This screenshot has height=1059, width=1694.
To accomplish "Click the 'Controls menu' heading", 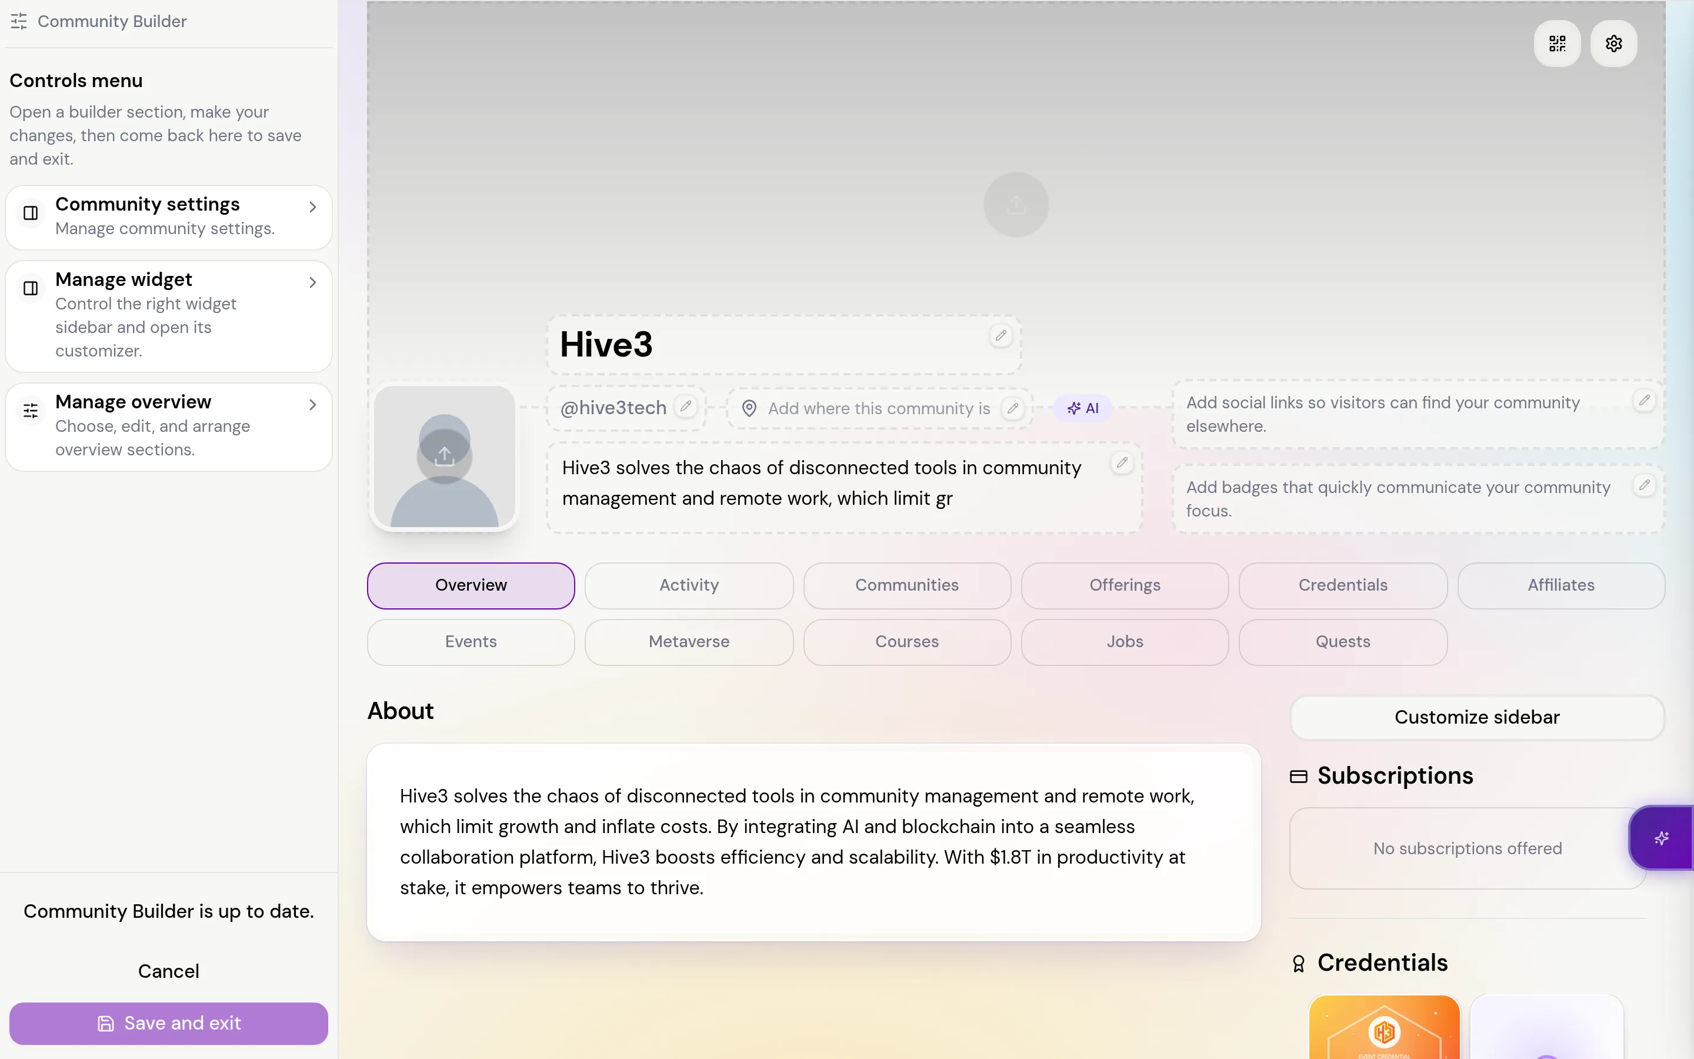I will click(76, 81).
